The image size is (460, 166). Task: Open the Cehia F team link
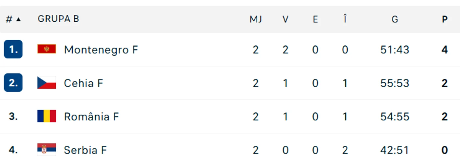point(83,83)
